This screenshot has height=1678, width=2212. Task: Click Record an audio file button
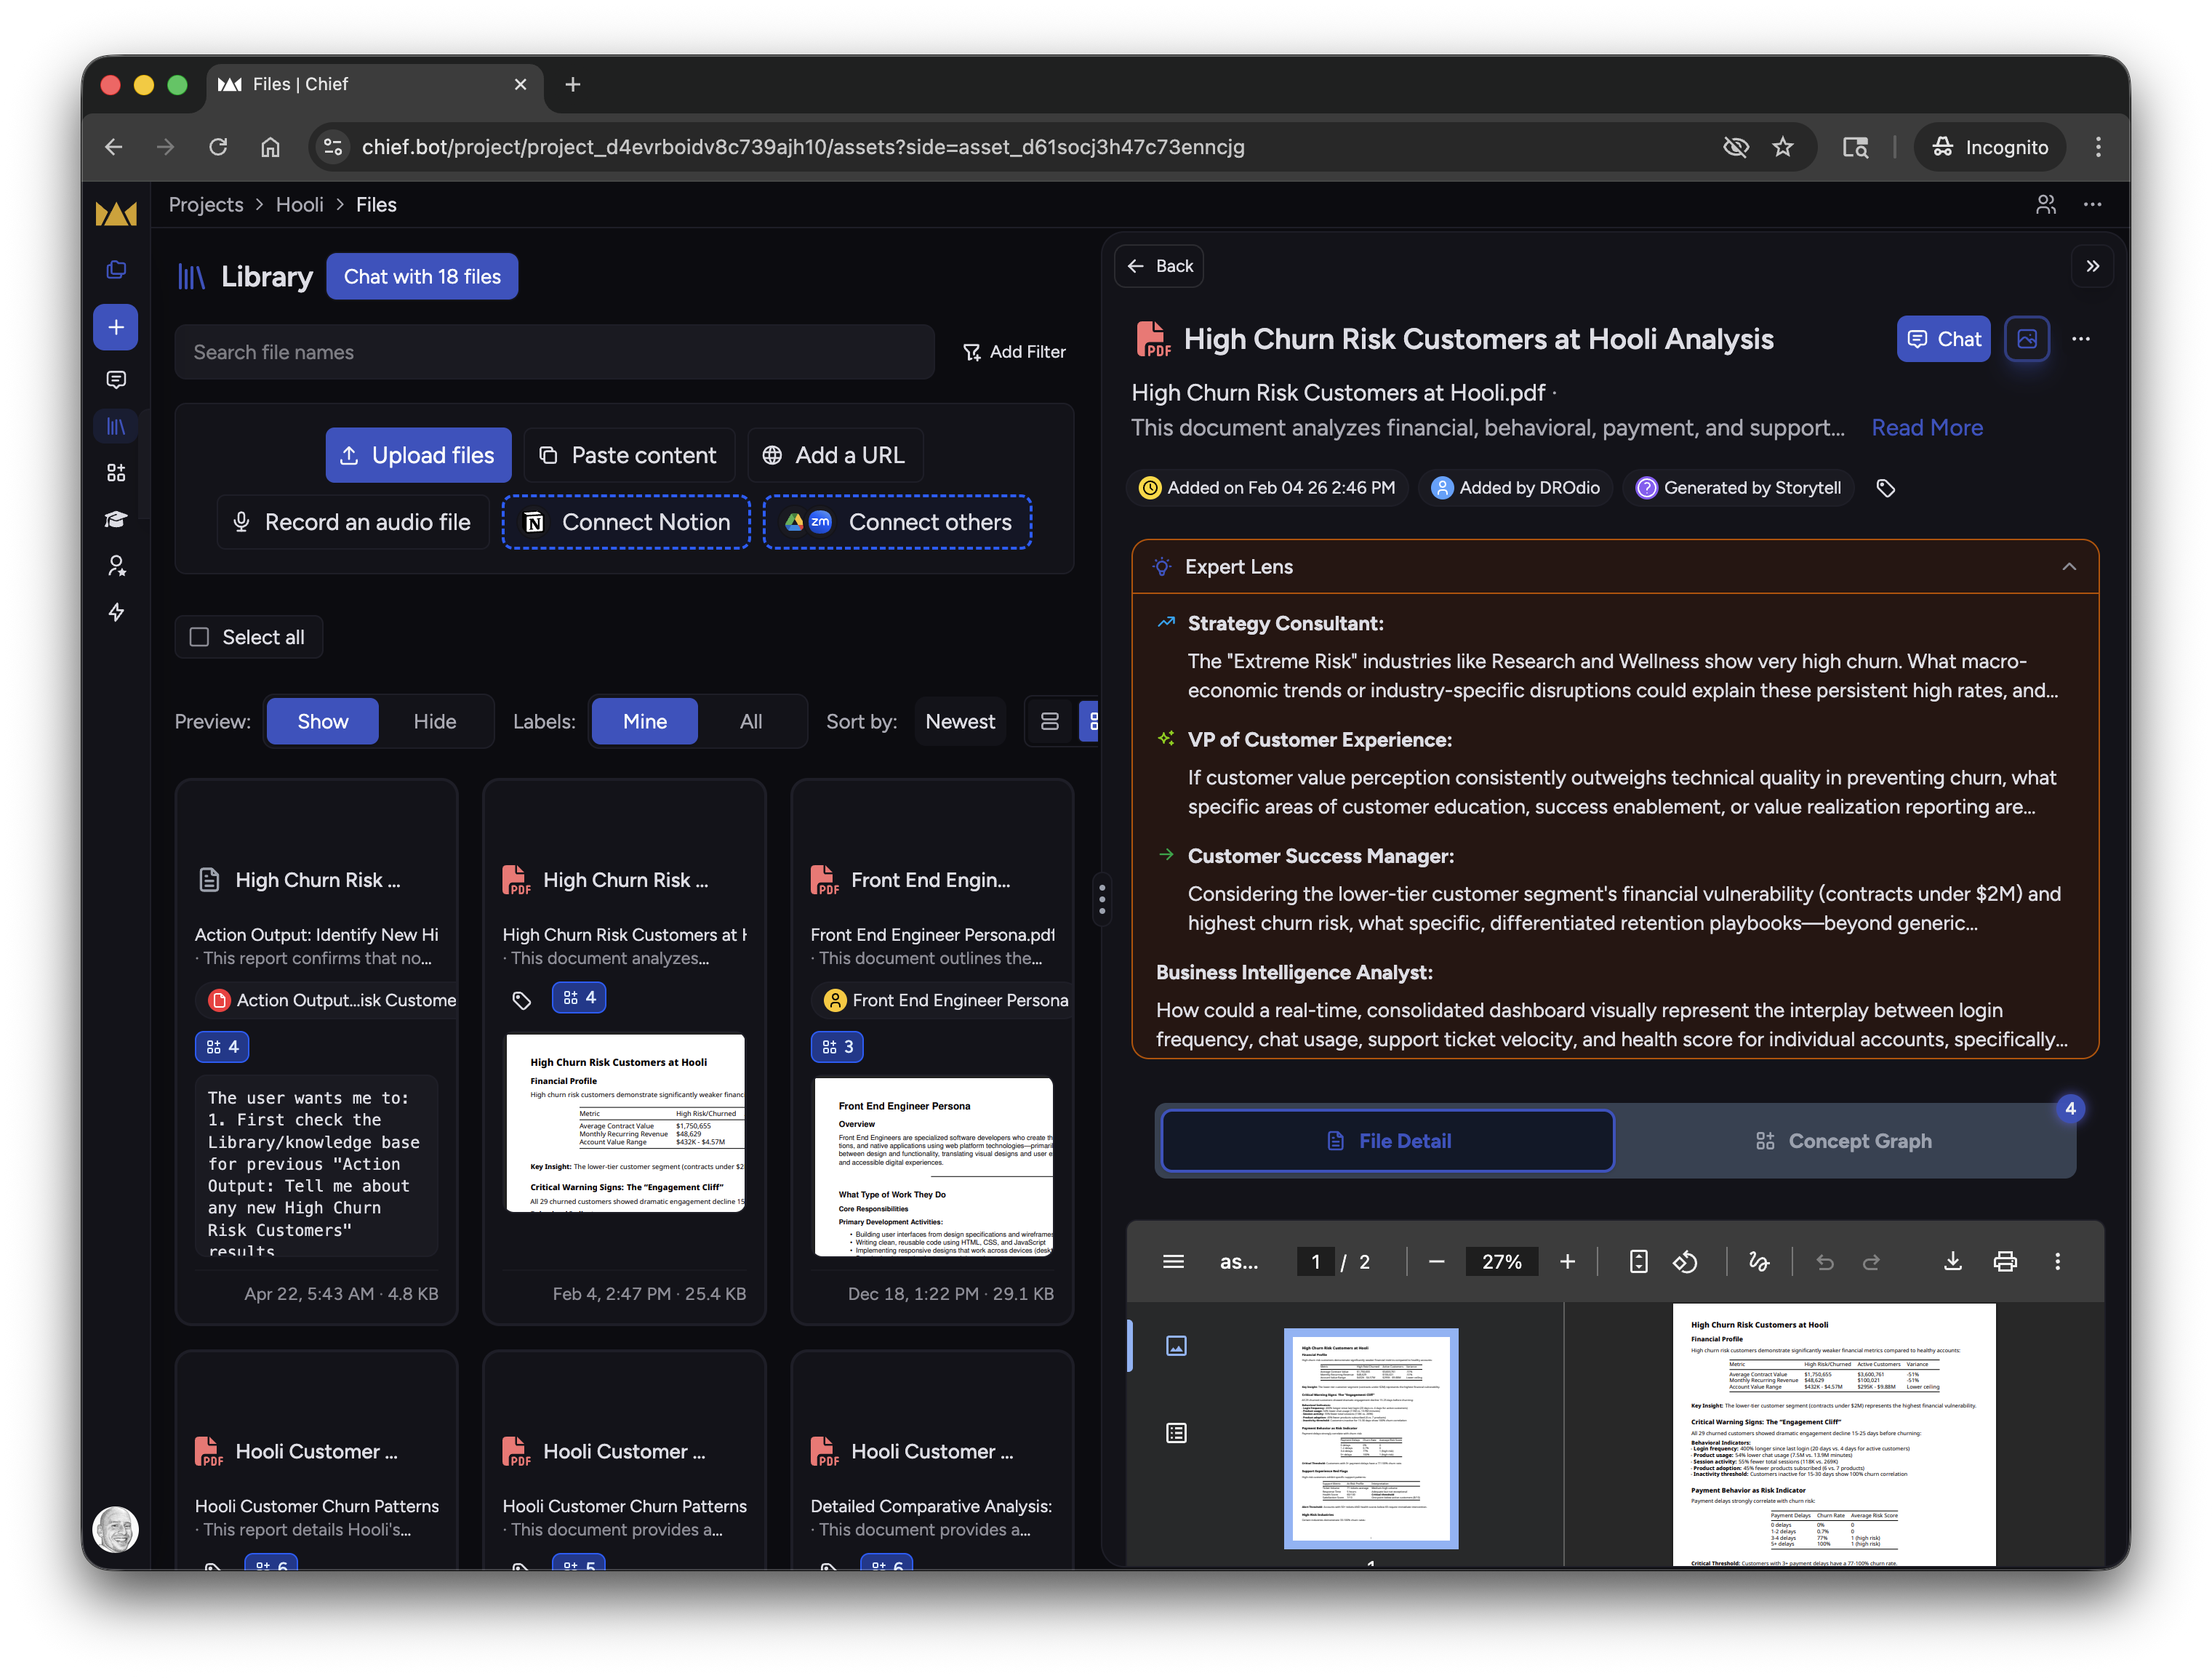[352, 522]
